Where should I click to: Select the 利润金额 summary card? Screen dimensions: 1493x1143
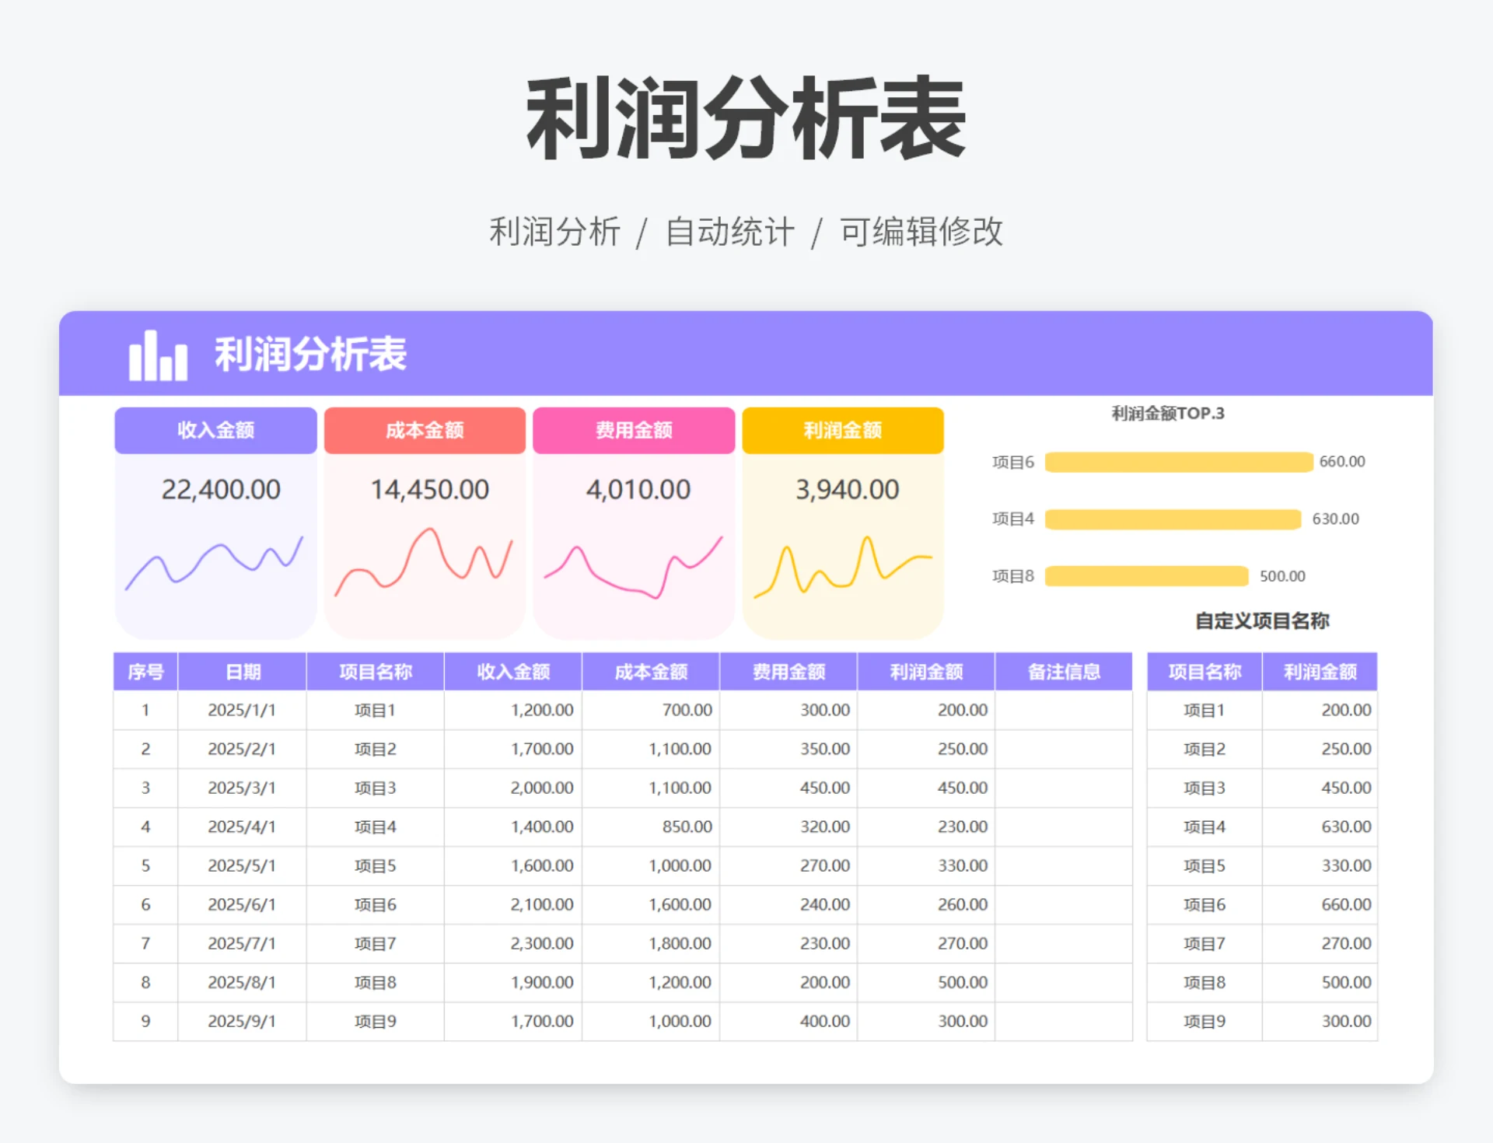(843, 430)
